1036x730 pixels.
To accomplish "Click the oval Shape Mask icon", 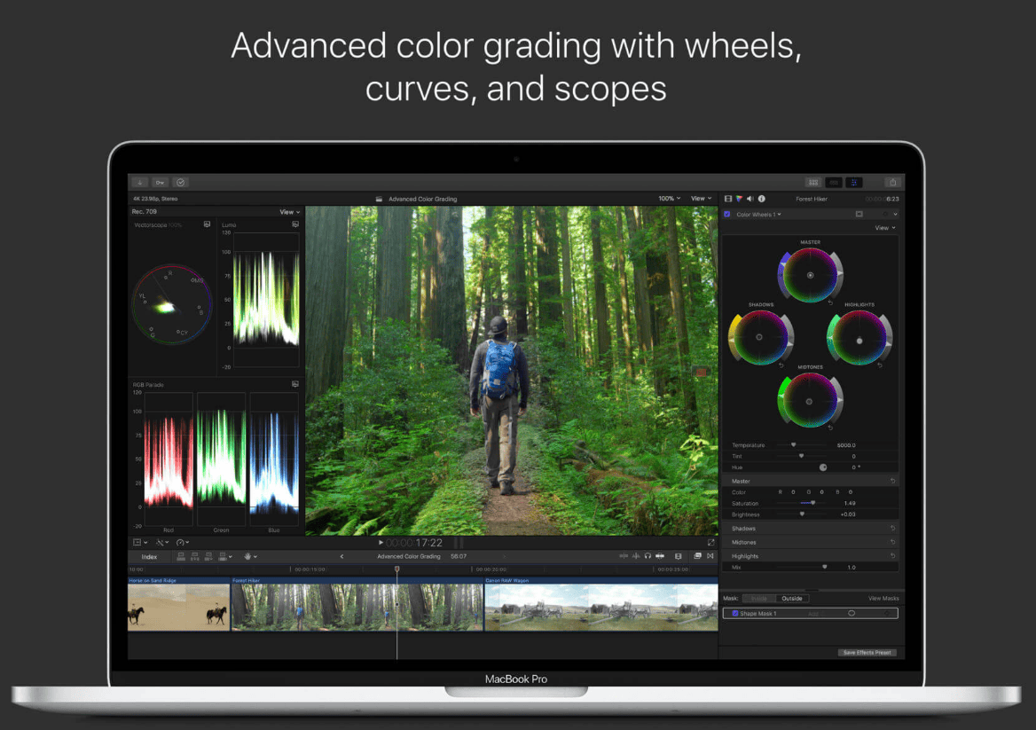I will click(x=852, y=614).
